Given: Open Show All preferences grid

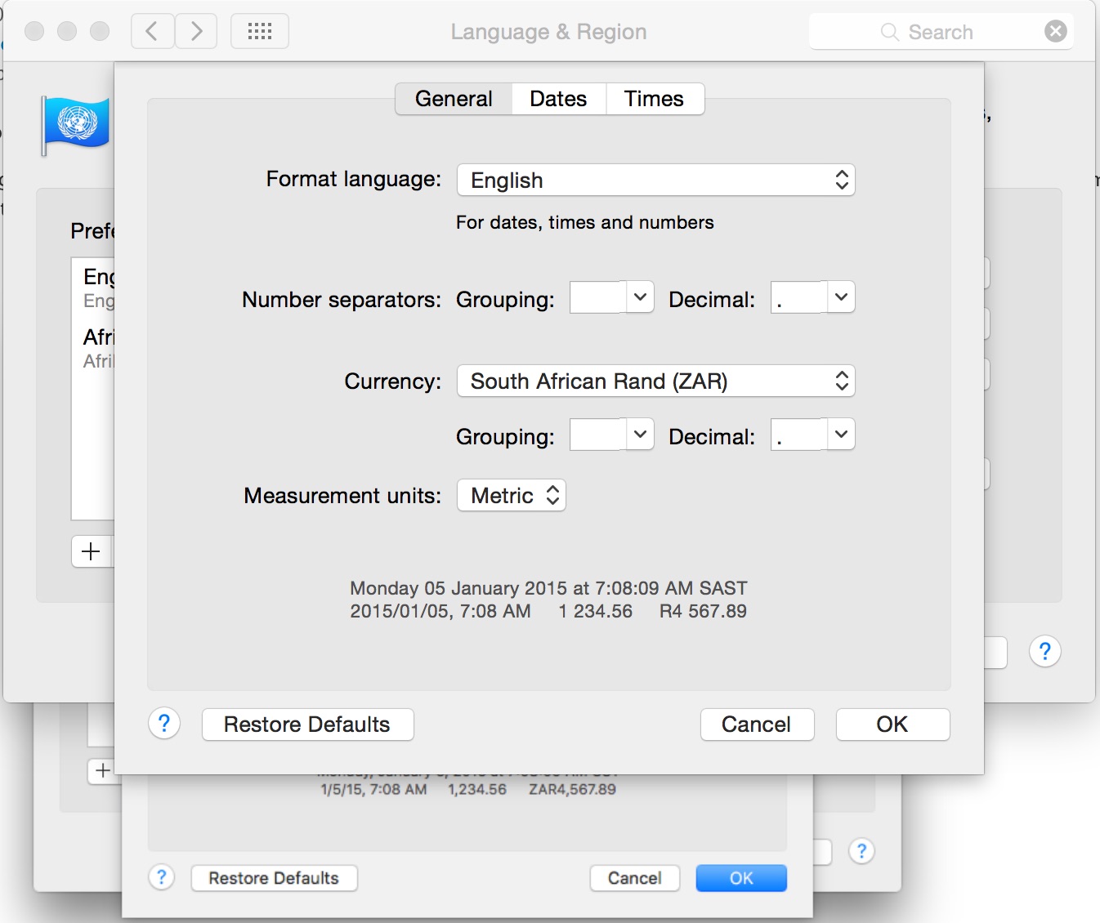Looking at the screenshot, I should coord(259,30).
